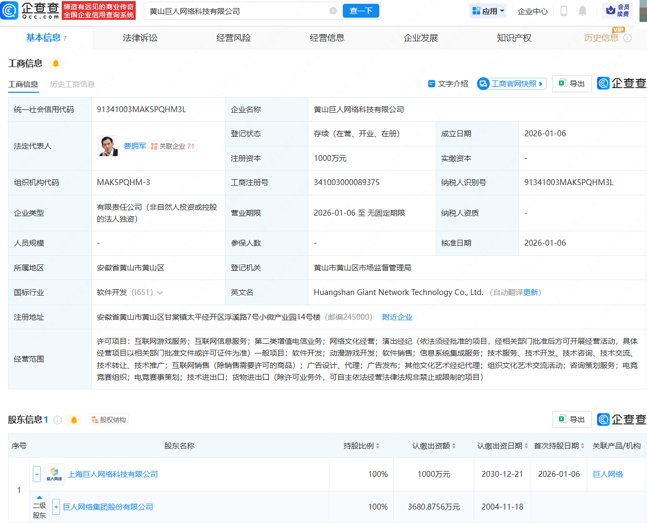Viewport: 647px width, 523px height.
Task: Clear the search box with the × icon
Action: point(333,11)
